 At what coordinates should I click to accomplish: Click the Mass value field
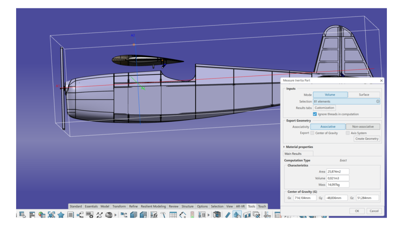pos(338,184)
